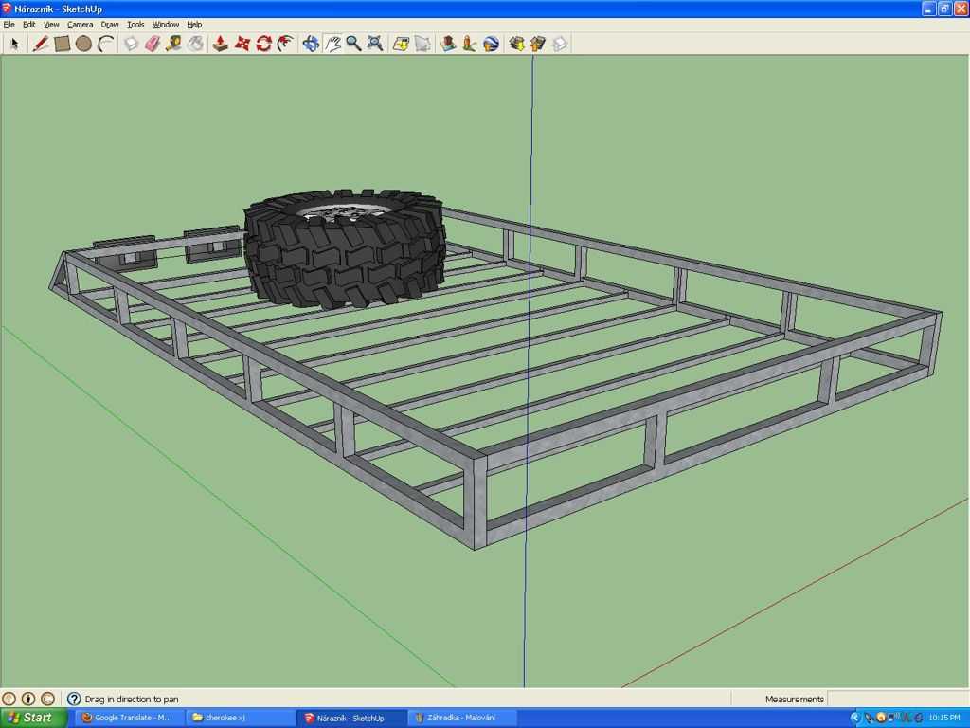This screenshot has width=970, height=728.
Task: Open the View menu
Action: pyautogui.click(x=51, y=25)
